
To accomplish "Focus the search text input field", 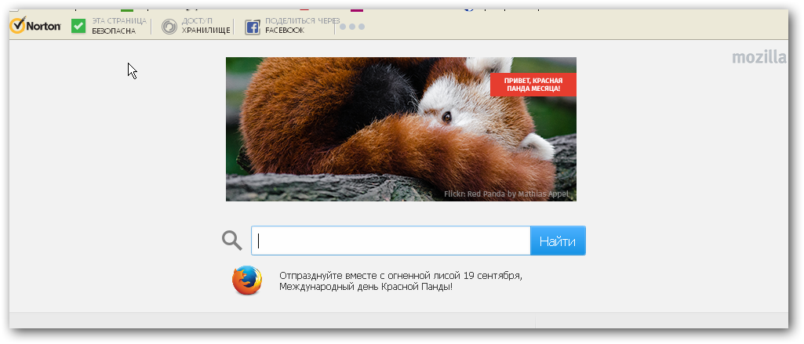I will point(391,241).
